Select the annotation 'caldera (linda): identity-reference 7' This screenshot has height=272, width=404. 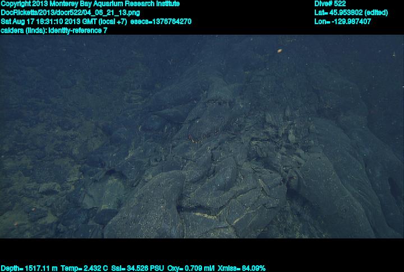54,30
